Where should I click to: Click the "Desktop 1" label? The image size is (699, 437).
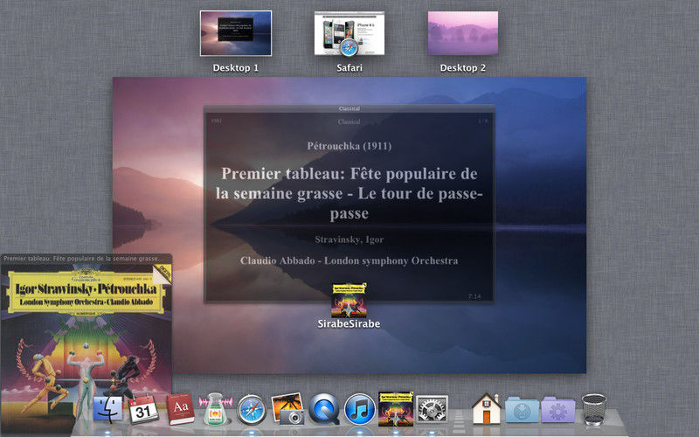(235, 68)
